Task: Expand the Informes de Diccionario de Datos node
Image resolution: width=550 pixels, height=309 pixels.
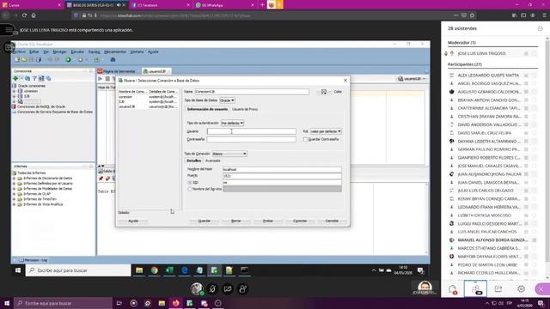Action: (15, 179)
